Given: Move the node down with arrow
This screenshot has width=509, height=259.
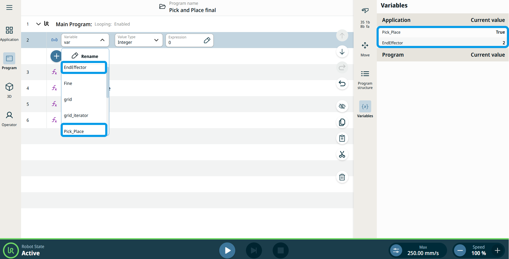Looking at the screenshot, I should (342, 52).
